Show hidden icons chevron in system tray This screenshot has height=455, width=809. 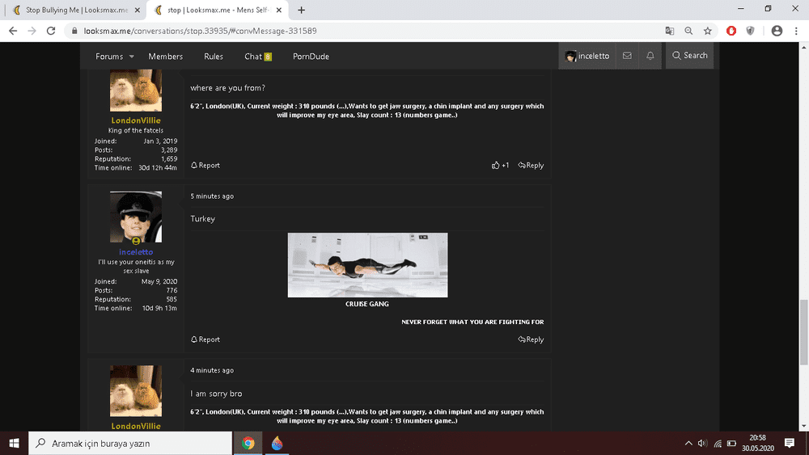688,443
